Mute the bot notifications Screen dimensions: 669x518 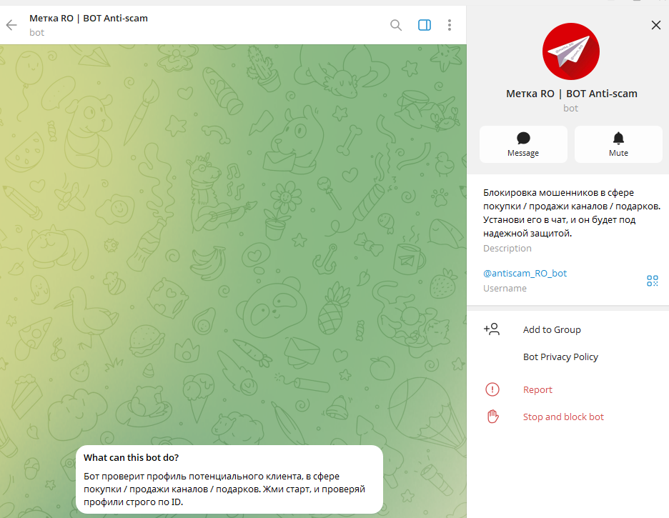pyautogui.click(x=618, y=144)
